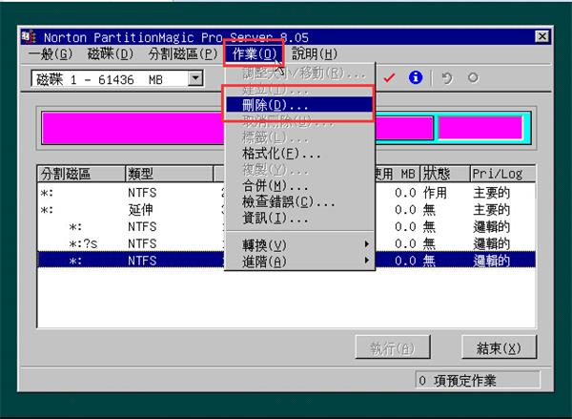The width and height of the screenshot is (572, 419).
Task: Open the 說明(H) help menu
Action: pos(315,54)
